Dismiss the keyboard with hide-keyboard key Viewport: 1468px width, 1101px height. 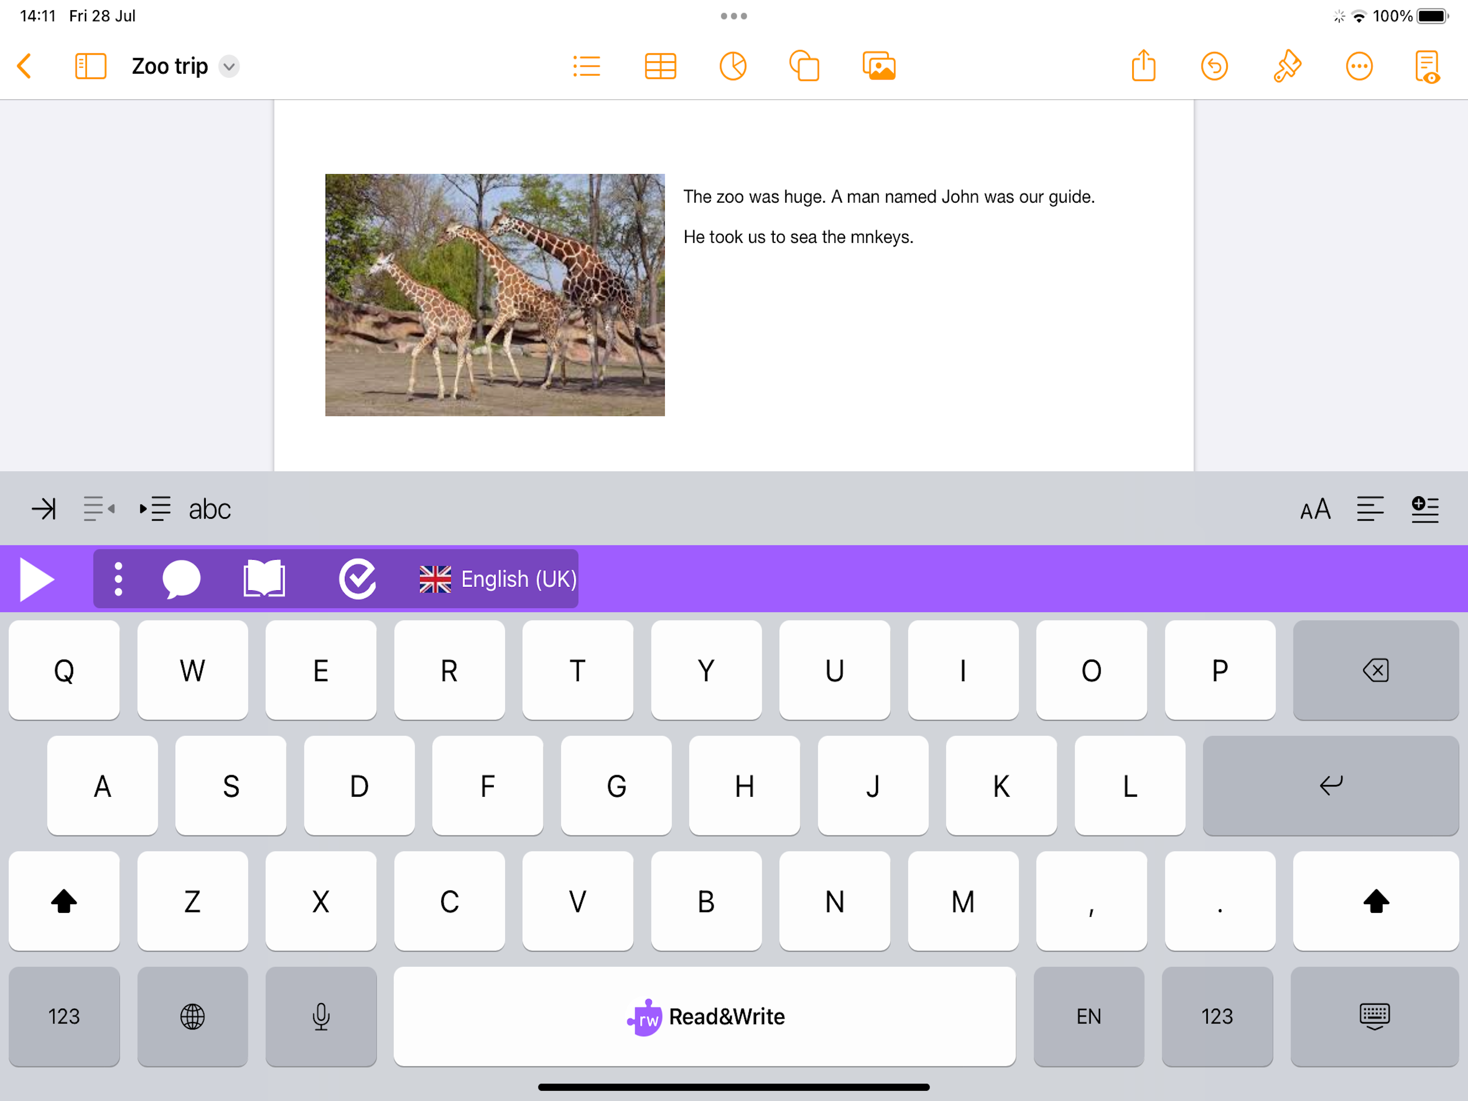coord(1375,1017)
